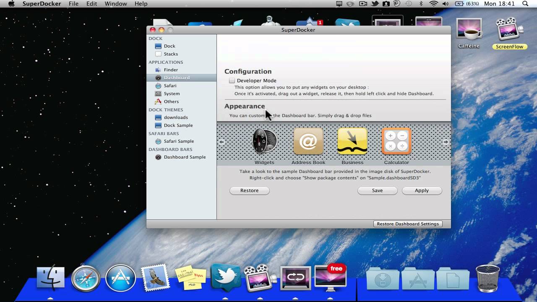Launch App Store from the Dock
Screen dimensions: 537x302
click(x=121, y=278)
